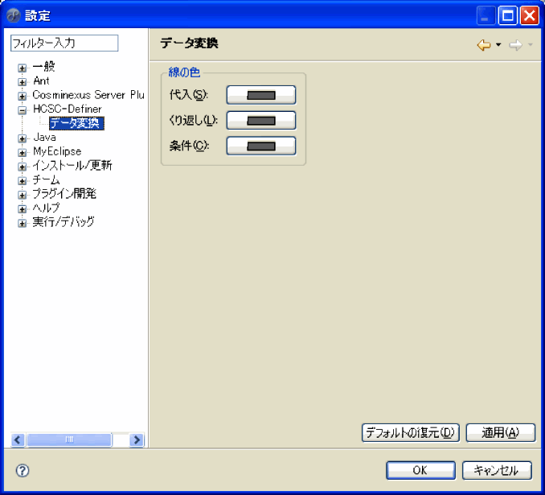This screenshot has height=495, width=545.
Task: Expand the Ant tree node
Action: (x=23, y=82)
